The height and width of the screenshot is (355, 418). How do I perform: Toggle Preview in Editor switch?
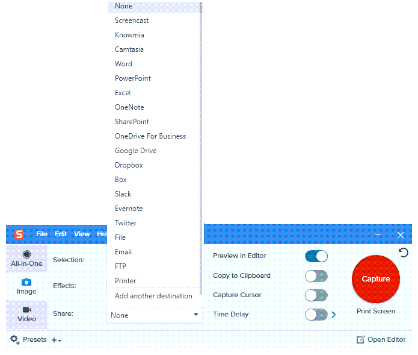(x=316, y=256)
